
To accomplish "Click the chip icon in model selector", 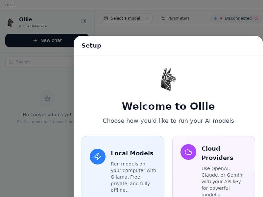I will [x=106, y=18].
